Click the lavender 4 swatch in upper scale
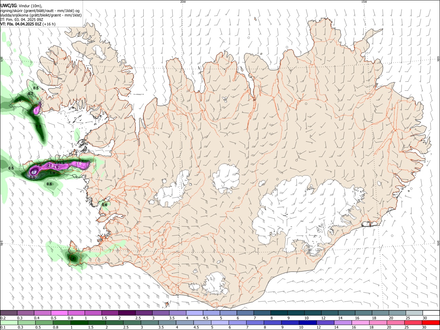Viewport: 440px width, 330px height. (x=195, y=313)
